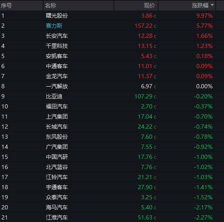Viewport: 224px width, 222px height.
Task: Click price 2.70 of 福田汽车
Action: 147,106
